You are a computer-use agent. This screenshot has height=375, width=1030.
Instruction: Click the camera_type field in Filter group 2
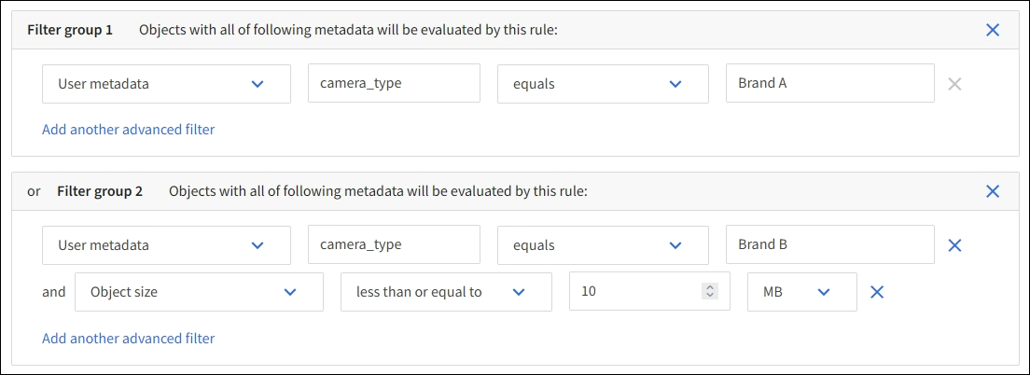[x=394, y=245]
